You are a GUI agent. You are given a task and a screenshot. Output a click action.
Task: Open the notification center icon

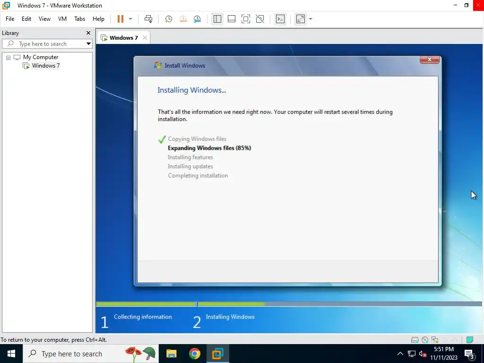click(469, 354)
